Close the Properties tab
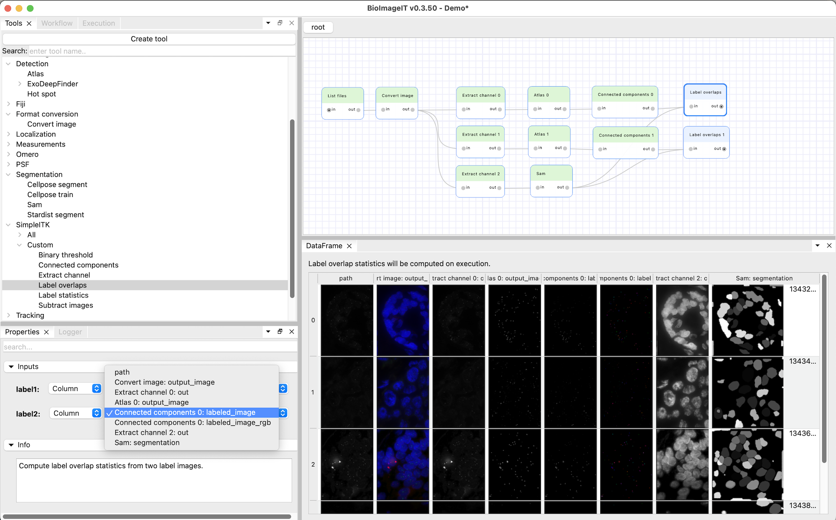The width and height of the screenshot is (836, 520). pos(46,332)
